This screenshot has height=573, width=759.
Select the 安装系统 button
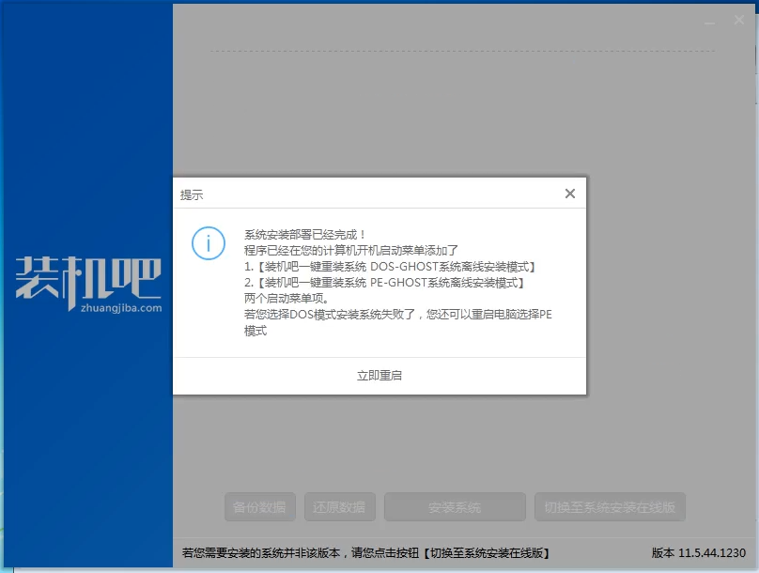(x=455, y=507)
